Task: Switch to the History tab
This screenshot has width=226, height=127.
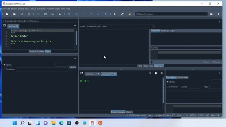Action: point(129,112)
